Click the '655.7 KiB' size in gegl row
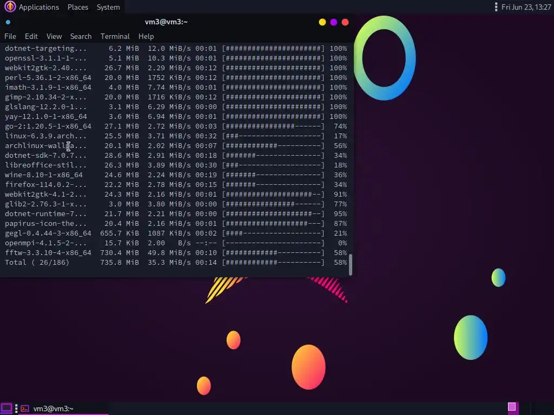The width and height of the screenshot is (554, 415). click(x=120, y=233)
